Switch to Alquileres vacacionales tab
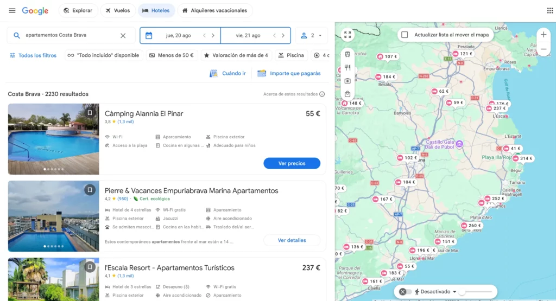Viewport: 556px width, 301px height. pos(215,11)
